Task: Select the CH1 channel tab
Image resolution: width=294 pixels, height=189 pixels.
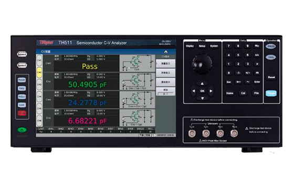Action: click(x=39, y=60)
